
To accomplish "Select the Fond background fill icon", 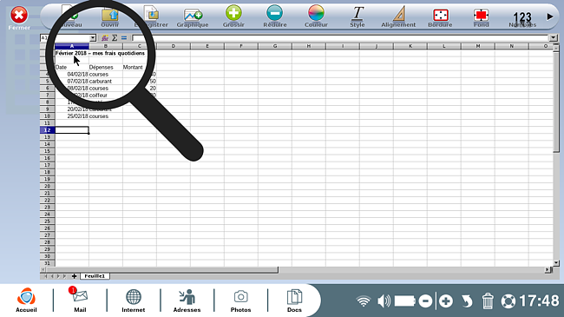I will click(482, 15).
